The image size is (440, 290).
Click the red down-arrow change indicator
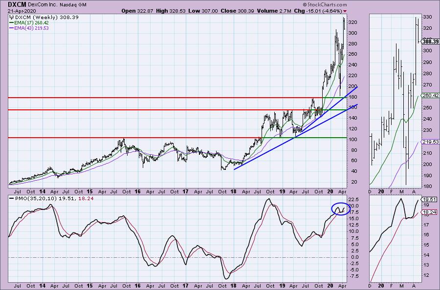[x=345, y=11]
